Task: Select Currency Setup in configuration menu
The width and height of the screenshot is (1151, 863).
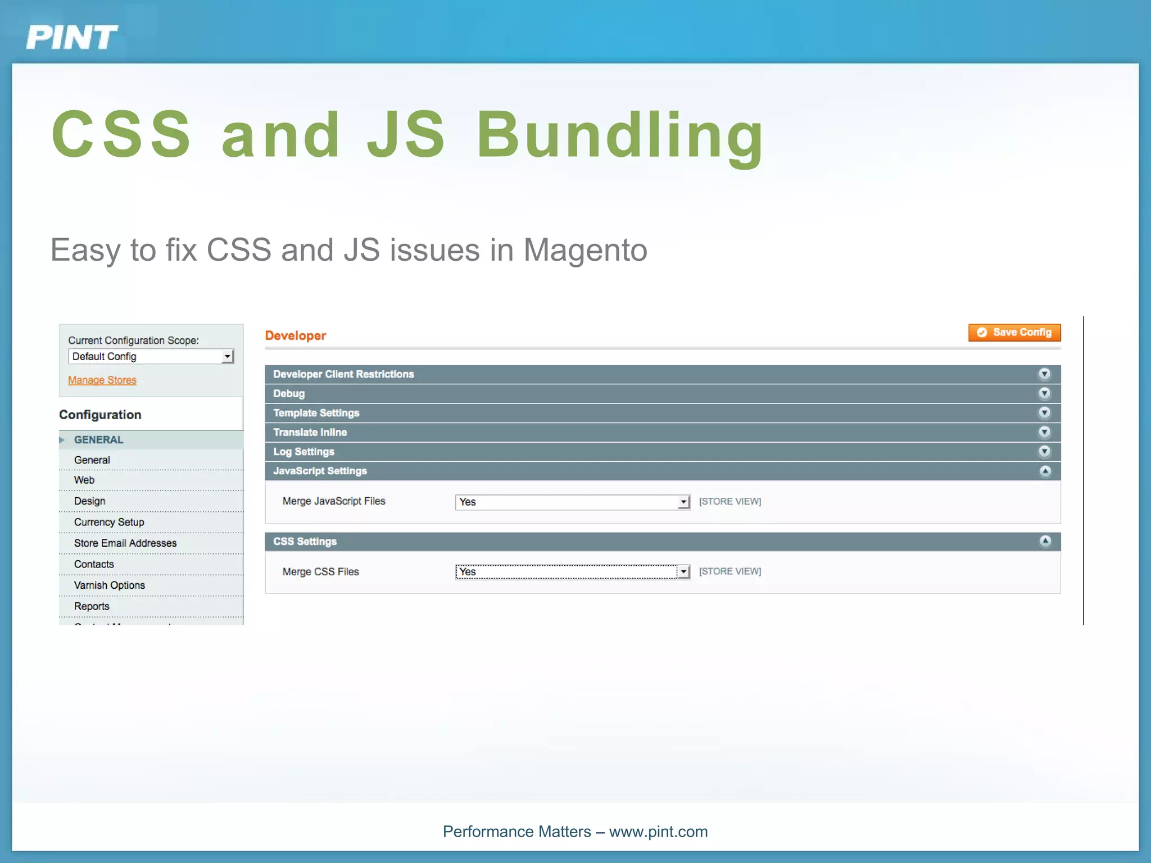Action: point(151,523)
